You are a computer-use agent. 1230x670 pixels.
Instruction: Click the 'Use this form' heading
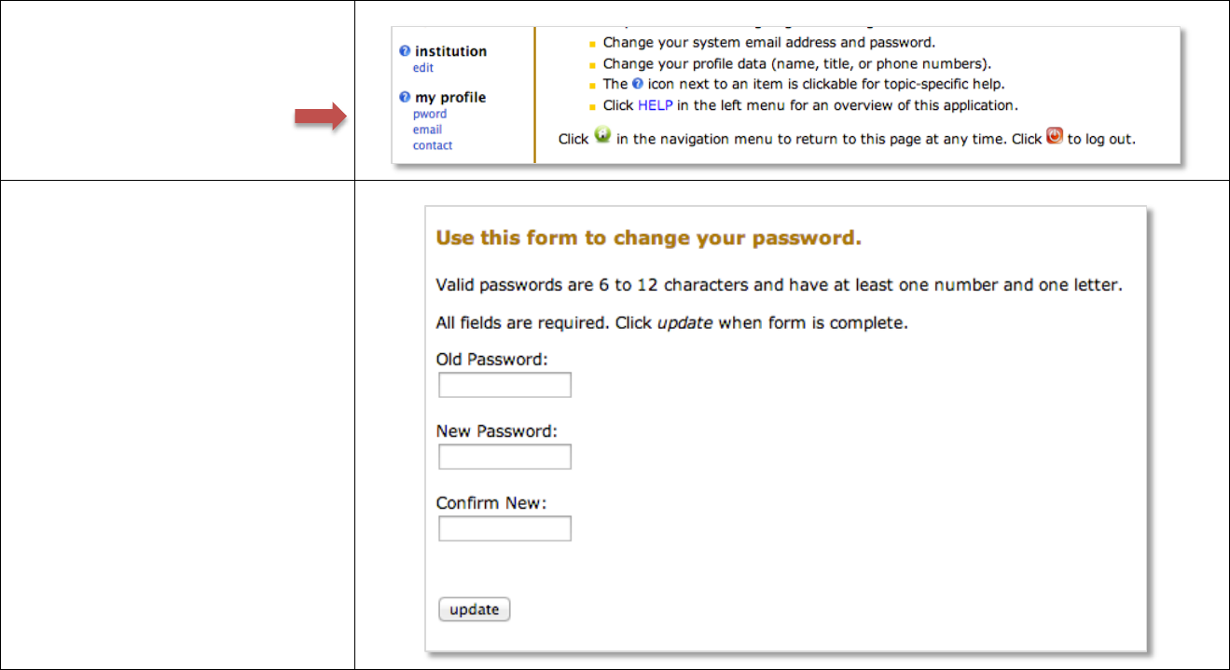coord(648,238)
